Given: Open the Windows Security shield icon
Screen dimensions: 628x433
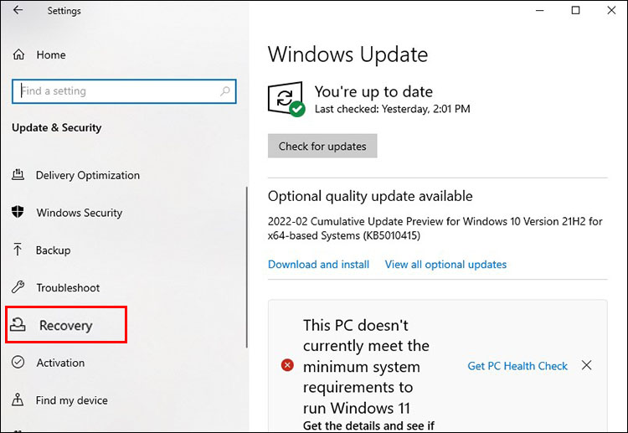Looking at the screenshot, I should pos(18,213).
